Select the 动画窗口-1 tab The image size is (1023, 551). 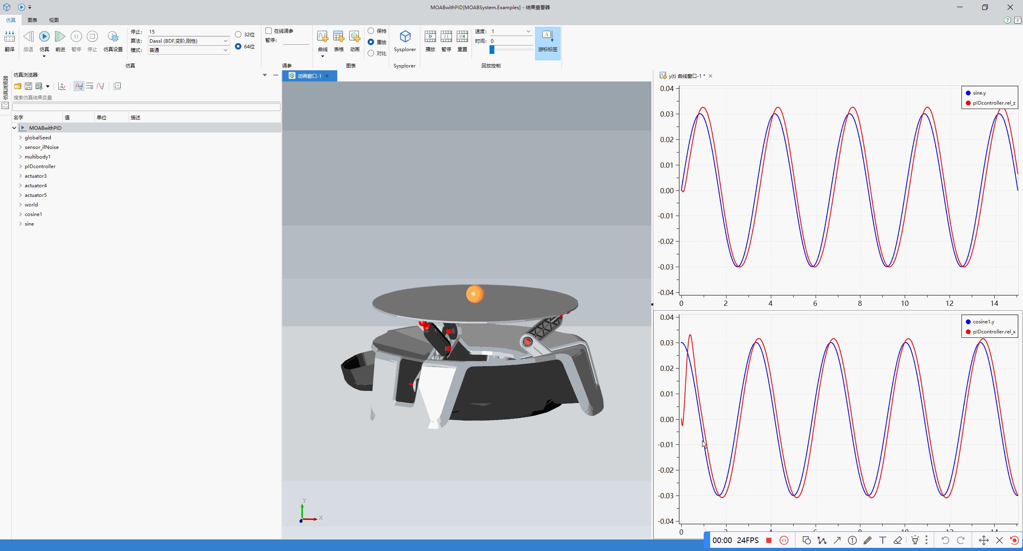[309, 76]
